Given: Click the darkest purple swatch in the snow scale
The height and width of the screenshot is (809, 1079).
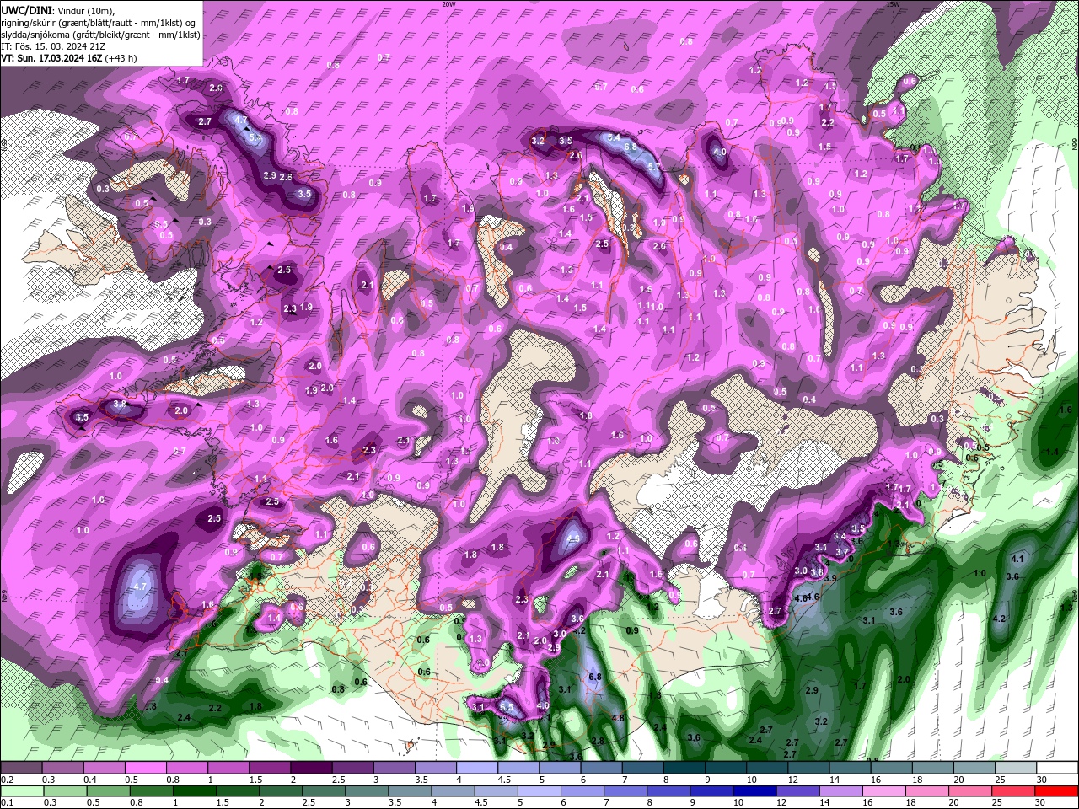Looking at the screenshot, I should tap(311, 768).
